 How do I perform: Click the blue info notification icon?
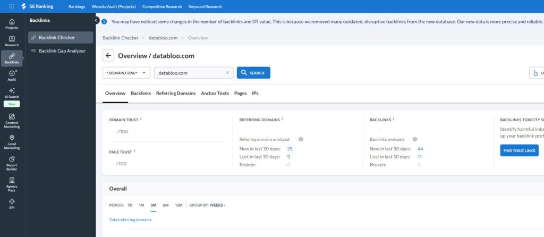coord(104,21)
